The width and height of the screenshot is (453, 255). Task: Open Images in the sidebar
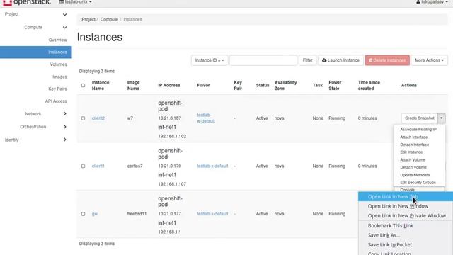pos(59,76)
